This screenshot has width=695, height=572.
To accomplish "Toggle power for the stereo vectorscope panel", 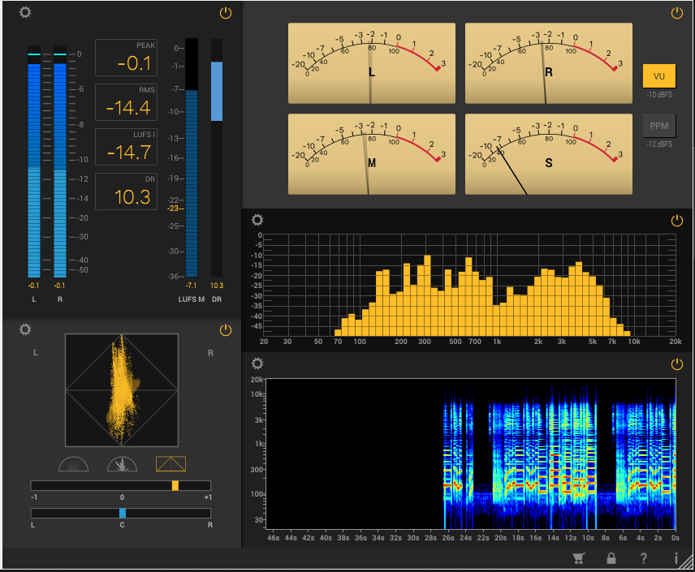I will click(226, 330).
